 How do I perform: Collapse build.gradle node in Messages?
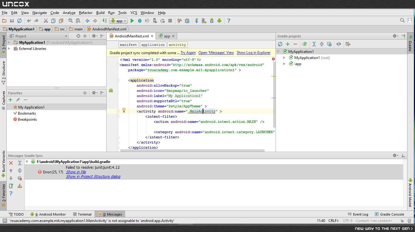pyautogui.click(x=27, y=162)
